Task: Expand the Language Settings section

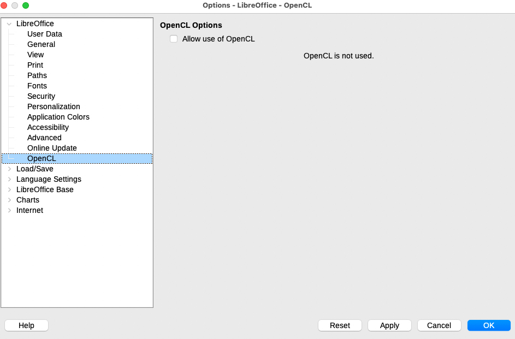Action: point(9,179)
